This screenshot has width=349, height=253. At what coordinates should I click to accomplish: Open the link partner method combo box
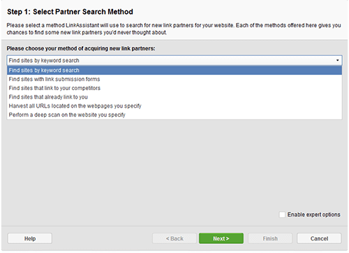[x=174, y=60]
